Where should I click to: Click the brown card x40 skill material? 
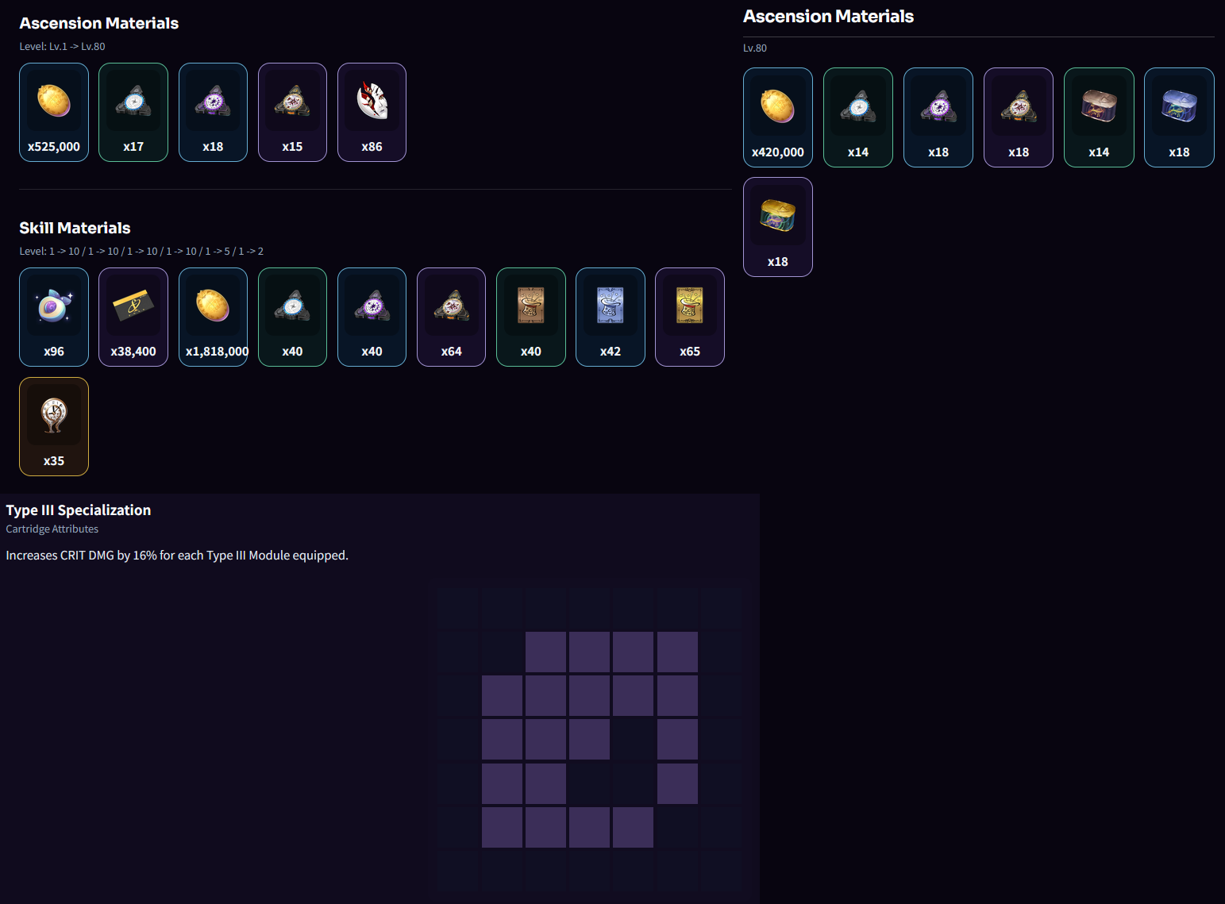pyautogui.click(x=531, y=317)
